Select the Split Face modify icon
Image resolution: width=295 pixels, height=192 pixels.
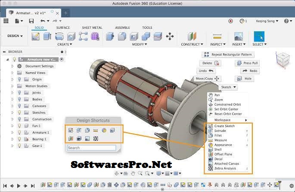click(158, 36)
